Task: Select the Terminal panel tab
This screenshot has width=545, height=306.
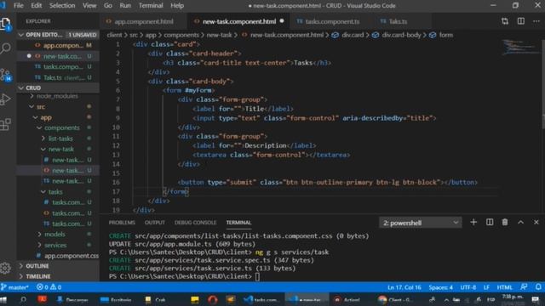Action: coord(238,223)
